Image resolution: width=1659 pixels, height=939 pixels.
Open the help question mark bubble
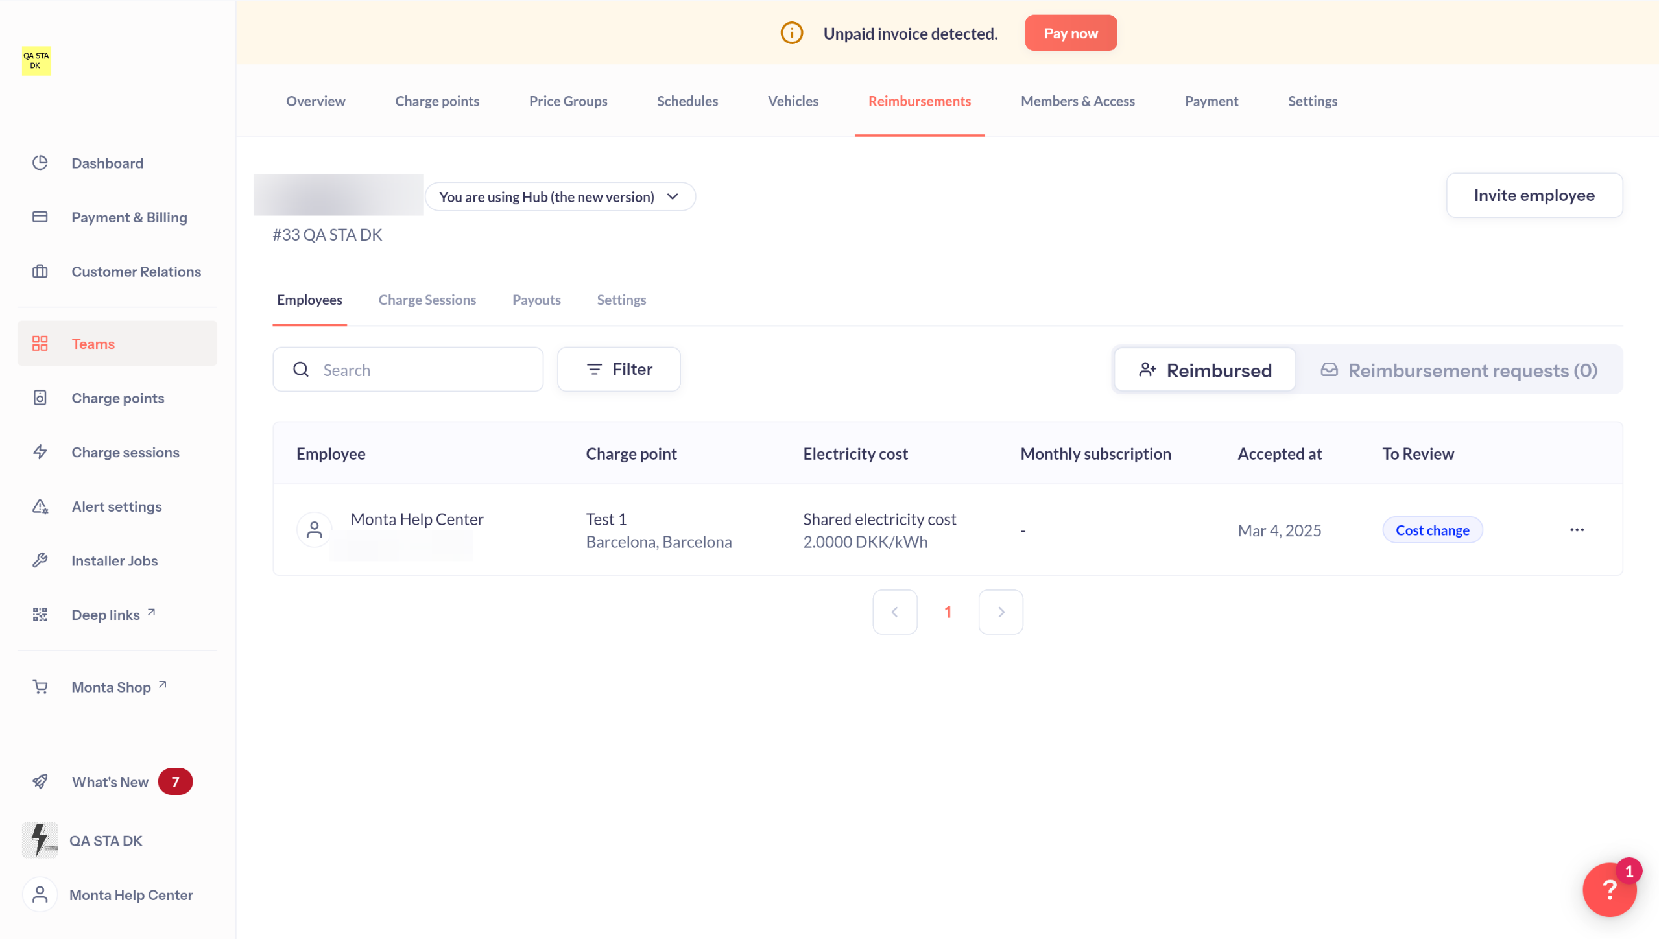pyautogui.click(x=1609, y=890)
